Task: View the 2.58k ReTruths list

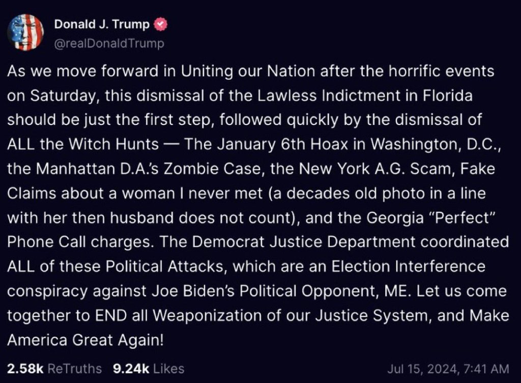Action: [54, 368]
